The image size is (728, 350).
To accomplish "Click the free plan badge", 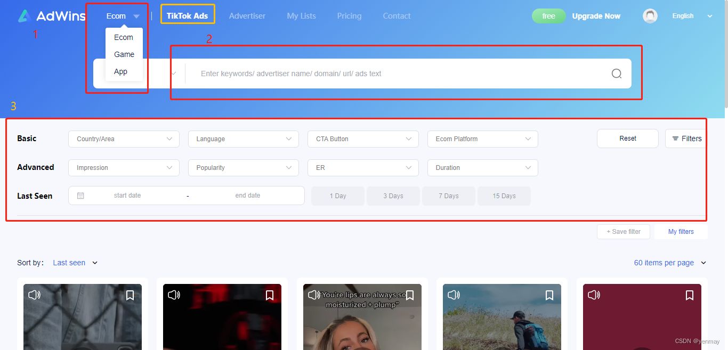I will (549, 16).
